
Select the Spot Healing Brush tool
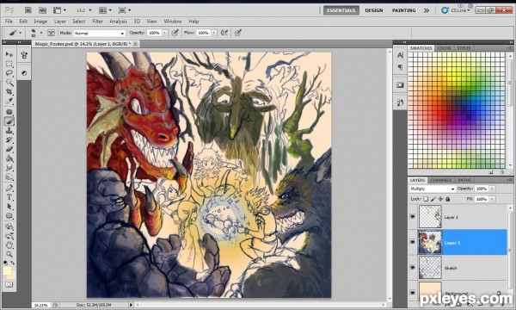9,112
